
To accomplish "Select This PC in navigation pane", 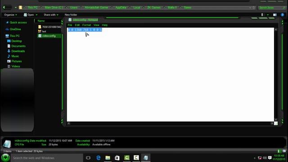I will pos(15,36).
